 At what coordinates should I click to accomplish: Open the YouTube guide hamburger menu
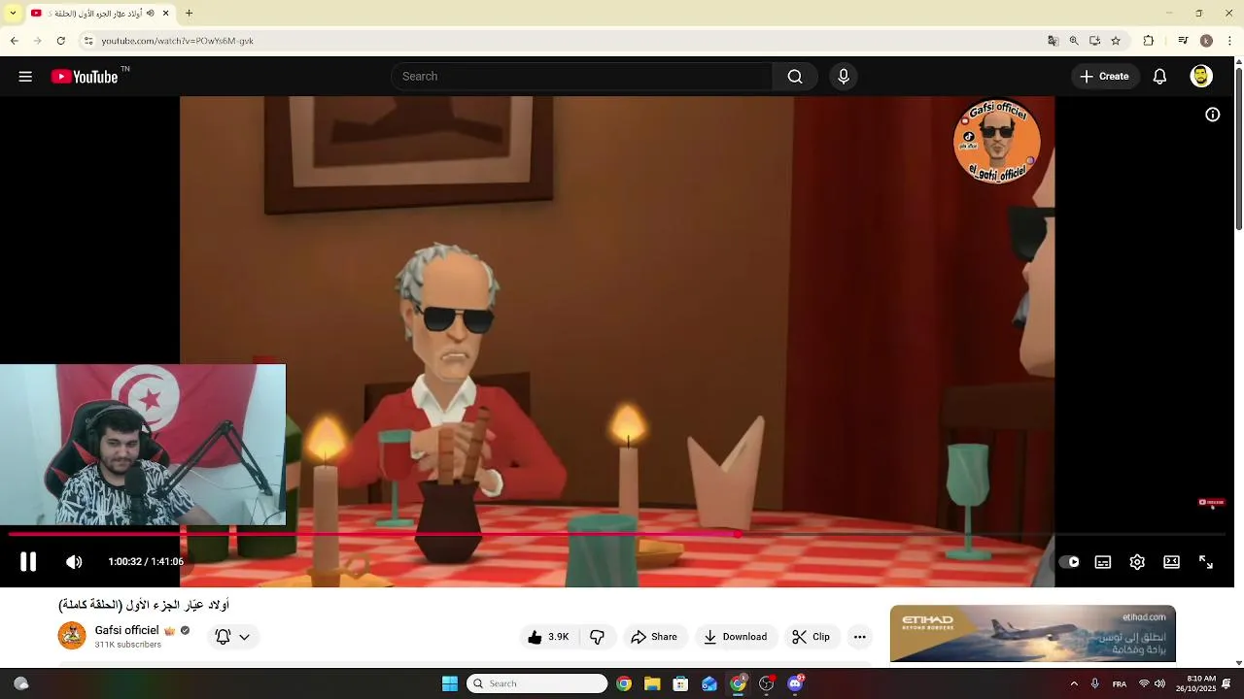pyautogui.click(x=25, y=77)
